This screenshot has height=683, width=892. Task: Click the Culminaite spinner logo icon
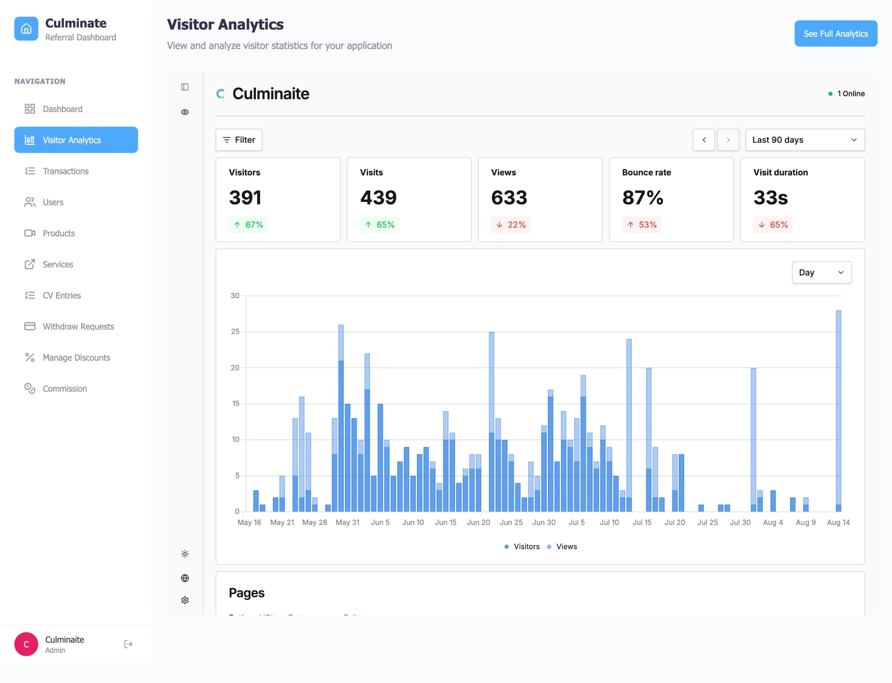[221, 94]
